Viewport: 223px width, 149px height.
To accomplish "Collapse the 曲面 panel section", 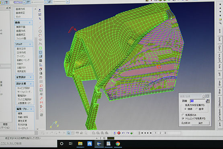I will tap(30, 23).
